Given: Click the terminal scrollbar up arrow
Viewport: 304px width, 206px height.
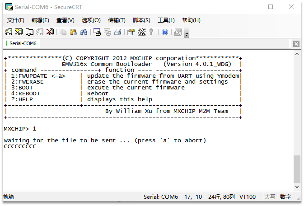Looking at the screenshot, I should [296, 54].
